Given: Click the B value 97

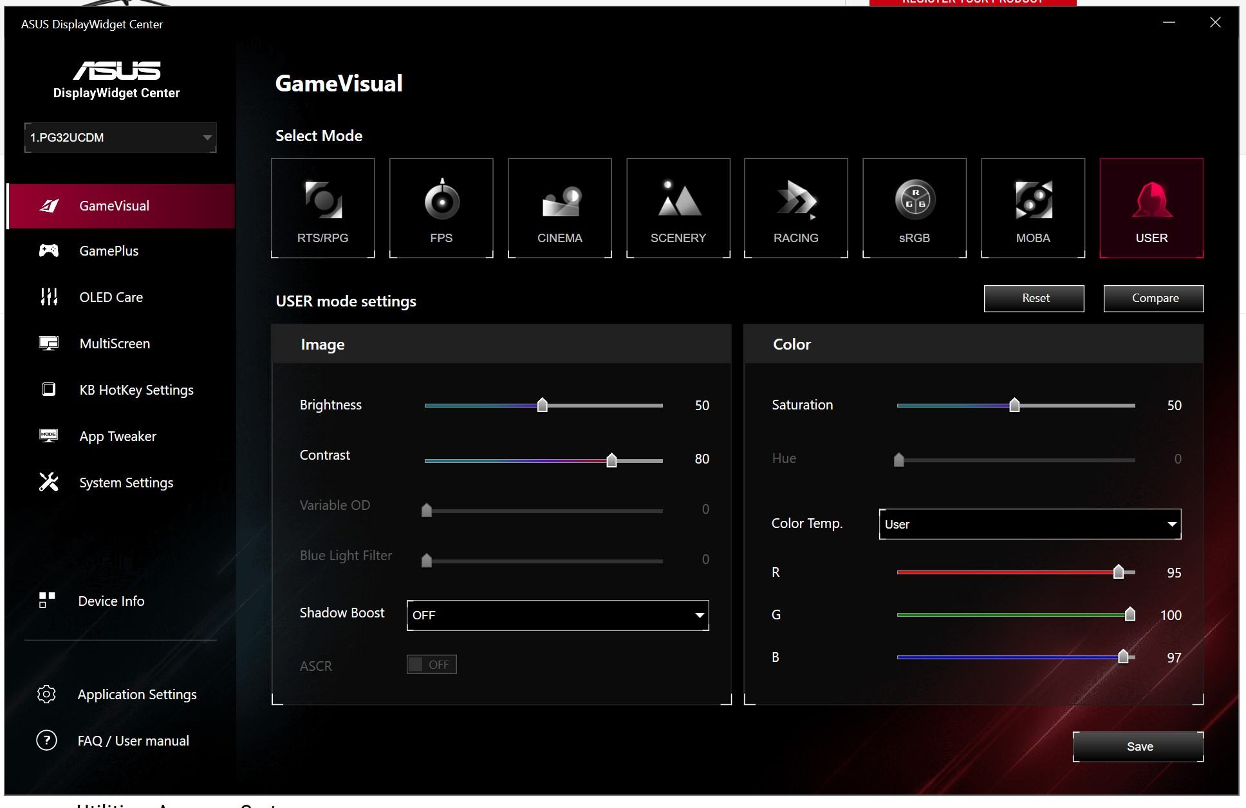Looking at the screenshot, I should coord(1174,658).
